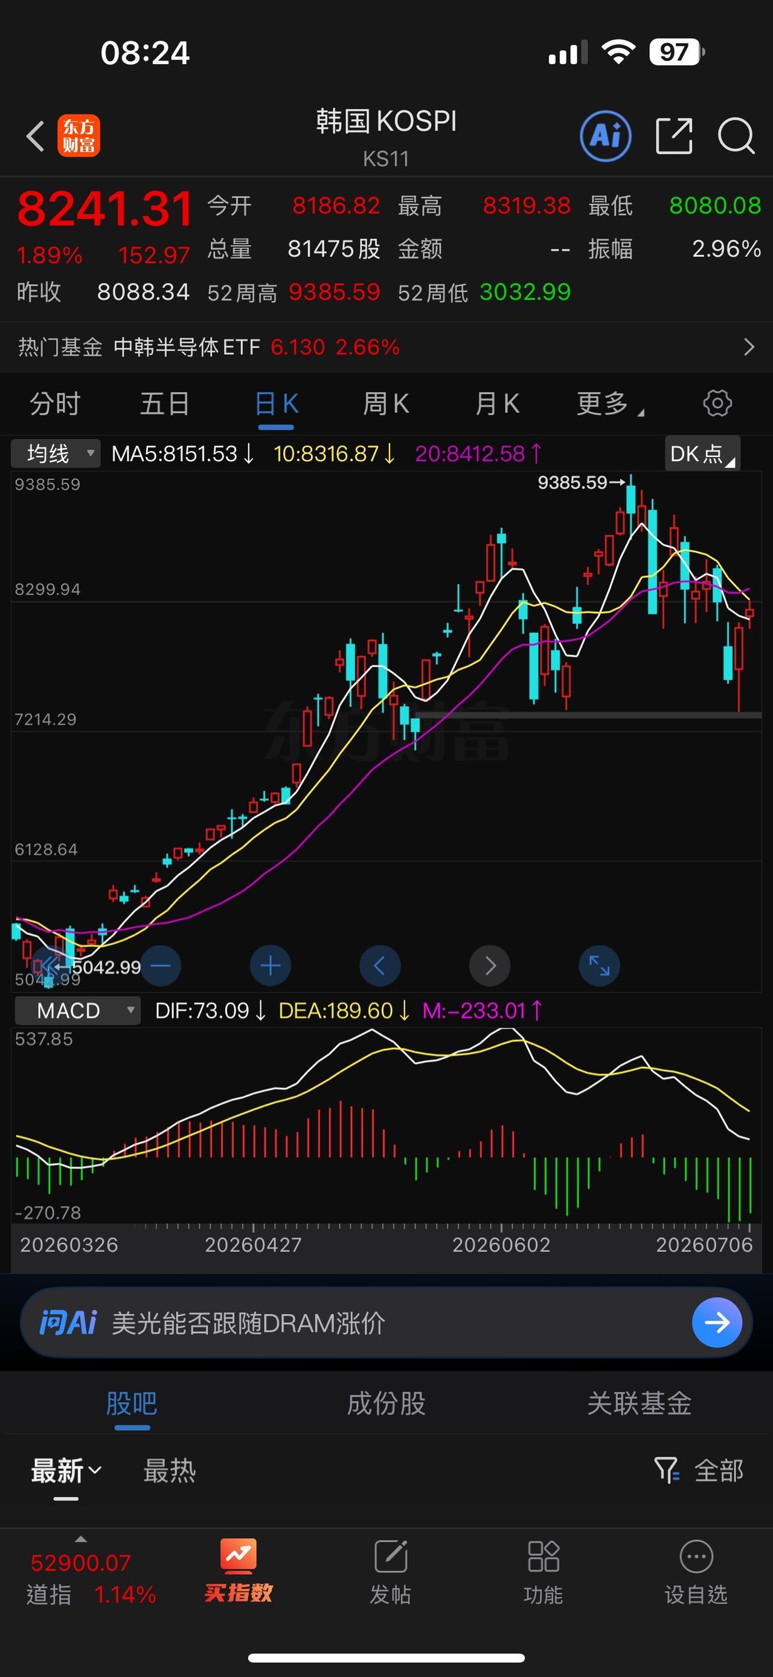This screenshot has width=773, height=1677.
Task: Zoom out chart with minus button
Action: pyautogui.click(x=161, y=965)
